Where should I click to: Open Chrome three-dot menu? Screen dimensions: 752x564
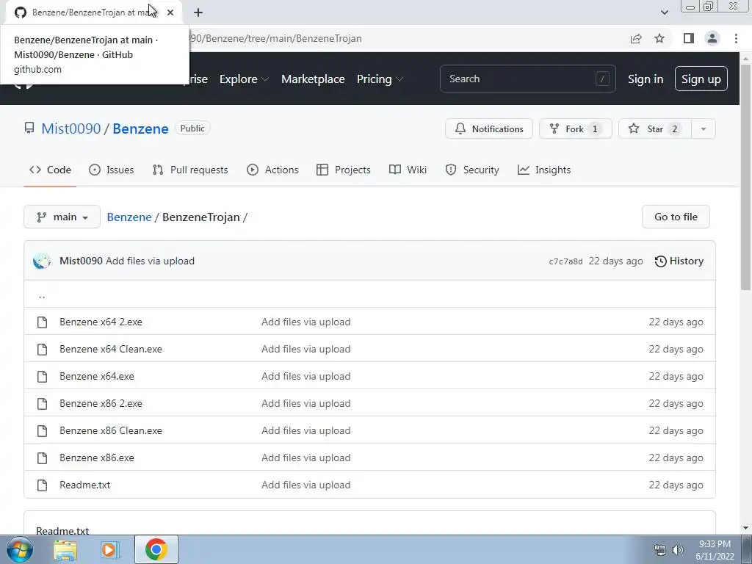click(736, 38)
